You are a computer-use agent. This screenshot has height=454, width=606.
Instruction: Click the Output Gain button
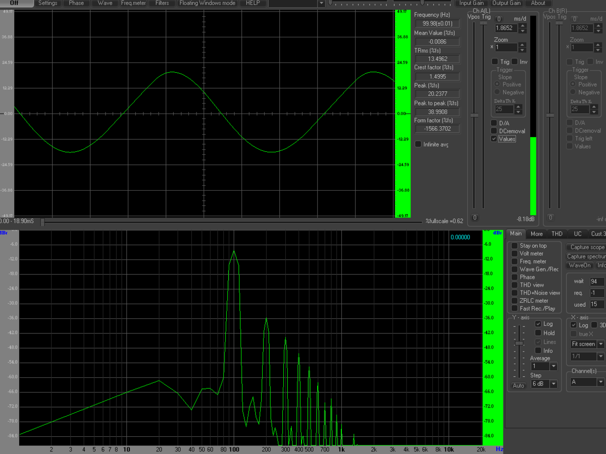click(507, 3)
